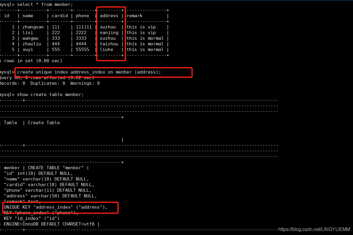Click lisi's remark 'this is vip'

141,33
